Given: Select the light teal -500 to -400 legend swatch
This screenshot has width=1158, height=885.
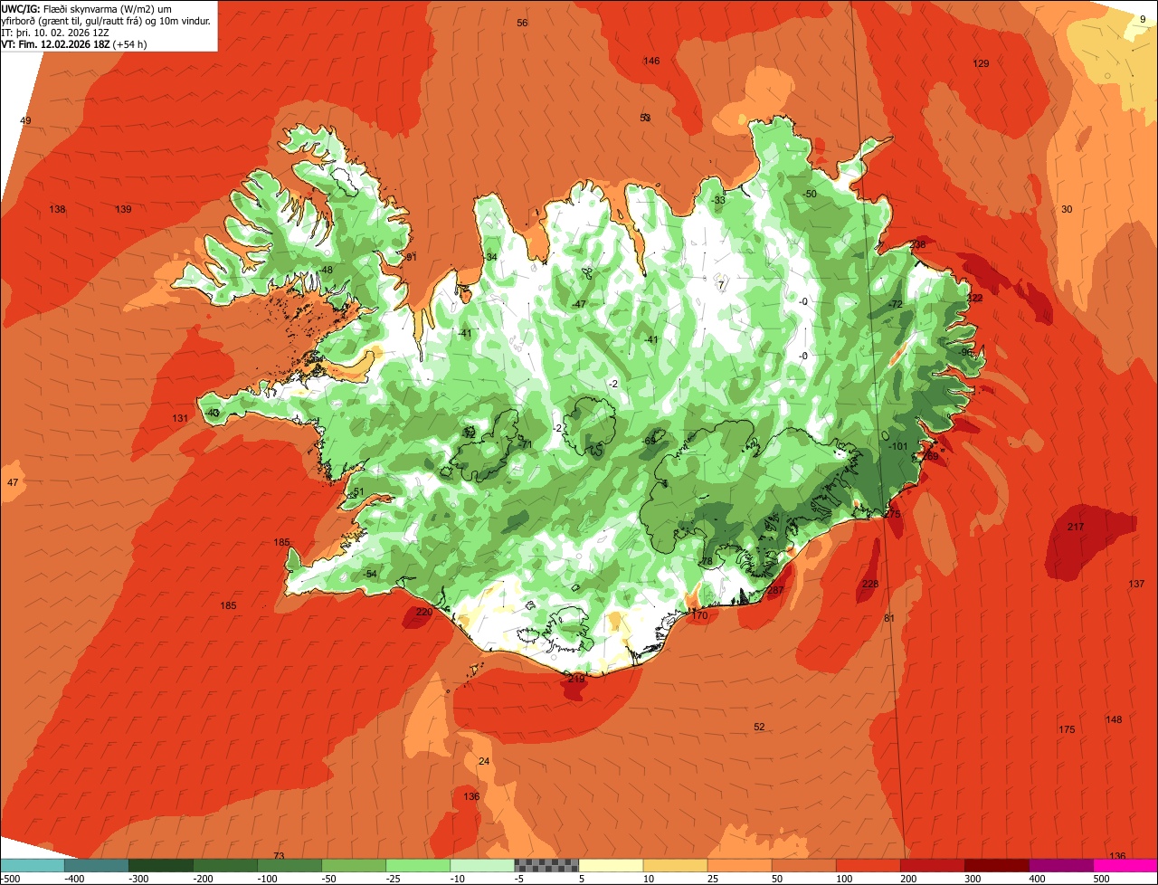Looking at the screenshot, I should click(x=33, y=865).
